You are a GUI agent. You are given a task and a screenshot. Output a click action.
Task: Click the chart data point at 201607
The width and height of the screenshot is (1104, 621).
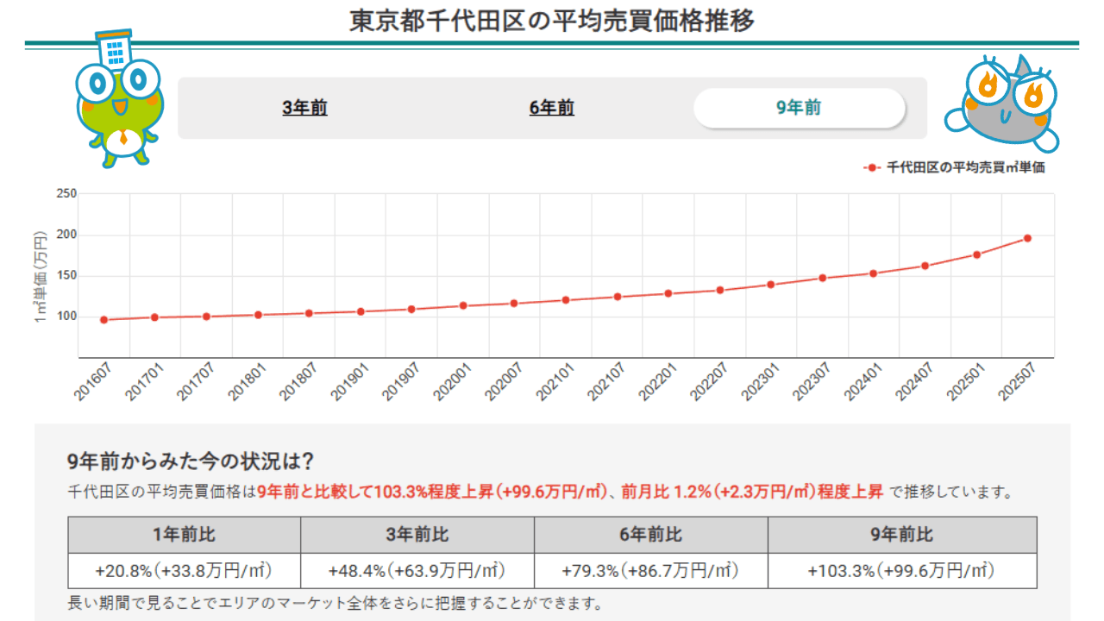tap(103, 320)
